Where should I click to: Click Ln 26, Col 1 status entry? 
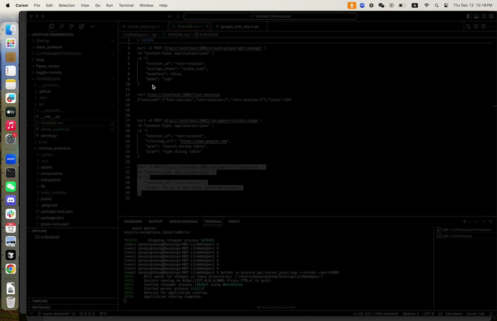pos(375,314)
